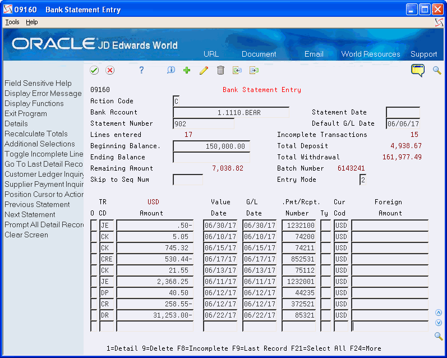Click the amount cell 2,368.25

point(155,282)
